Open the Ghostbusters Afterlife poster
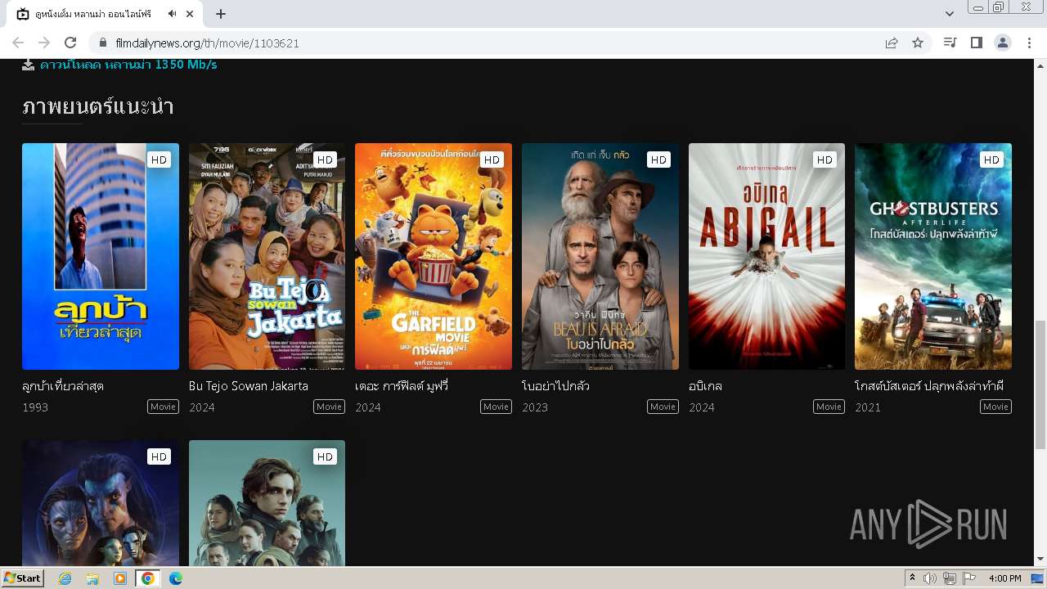 coord(933,256)
